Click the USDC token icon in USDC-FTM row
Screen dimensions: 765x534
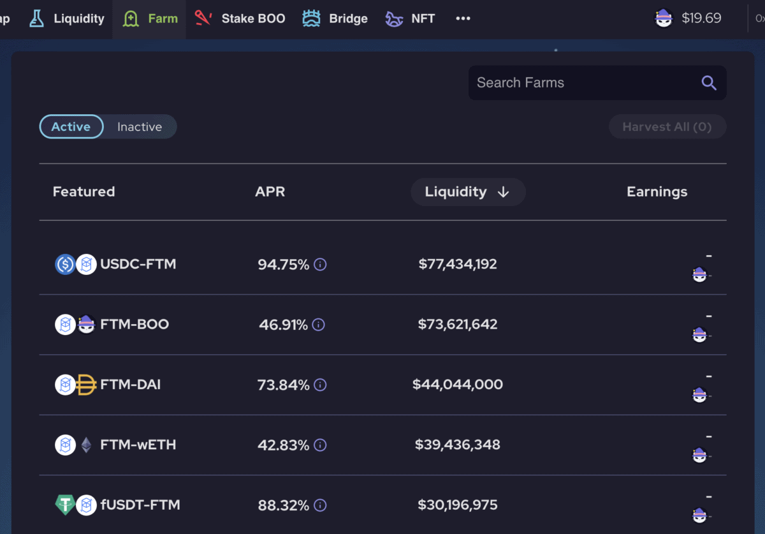click(65, 264)
